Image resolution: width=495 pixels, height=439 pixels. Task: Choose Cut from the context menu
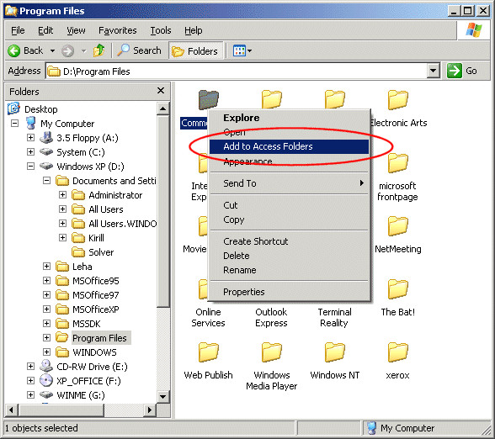(290, 205)
